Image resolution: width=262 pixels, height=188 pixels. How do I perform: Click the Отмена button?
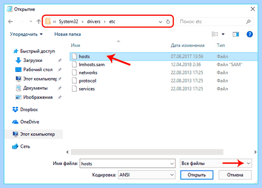pyautogui.click(x=235, y=175)
